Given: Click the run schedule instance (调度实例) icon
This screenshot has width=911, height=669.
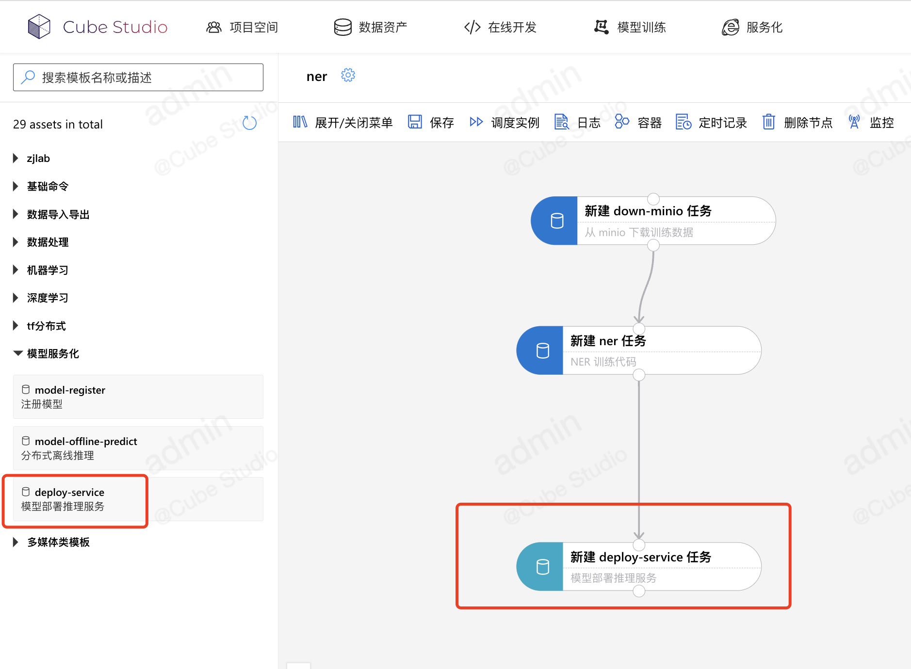Looking at the screenshot, I should (x=476, y=122).
